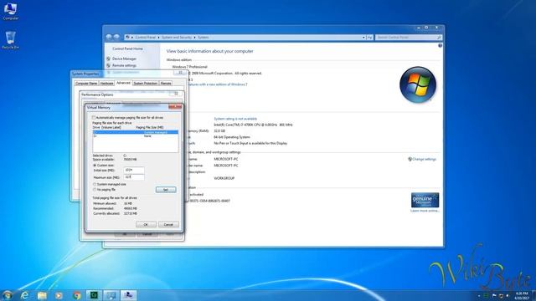Viewport: 536px width, 301px height.
Task: Open Windows Media Player taskbar icon
Action: pos(59,295)
